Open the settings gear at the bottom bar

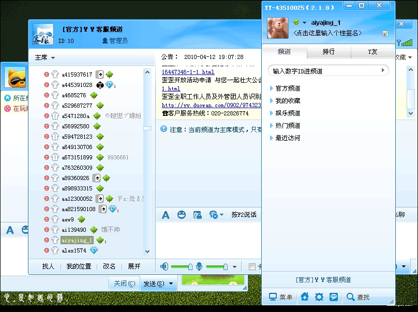[x=319, y=297]
